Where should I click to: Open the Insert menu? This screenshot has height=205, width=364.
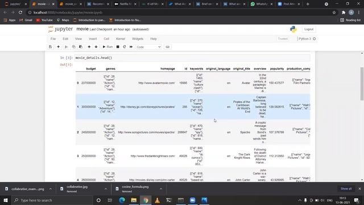pyautogui.click(x=93, y=39)
